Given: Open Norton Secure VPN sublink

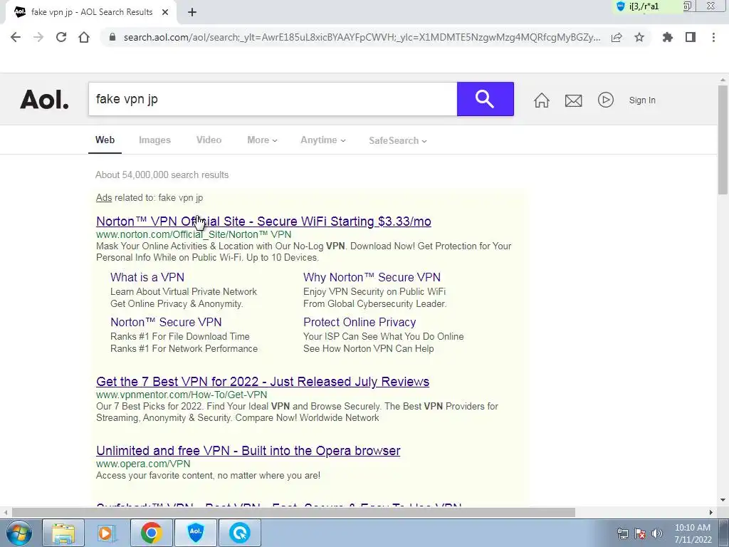Looking at the screenshot, I should pyautogui.click(x=166, y=322).
